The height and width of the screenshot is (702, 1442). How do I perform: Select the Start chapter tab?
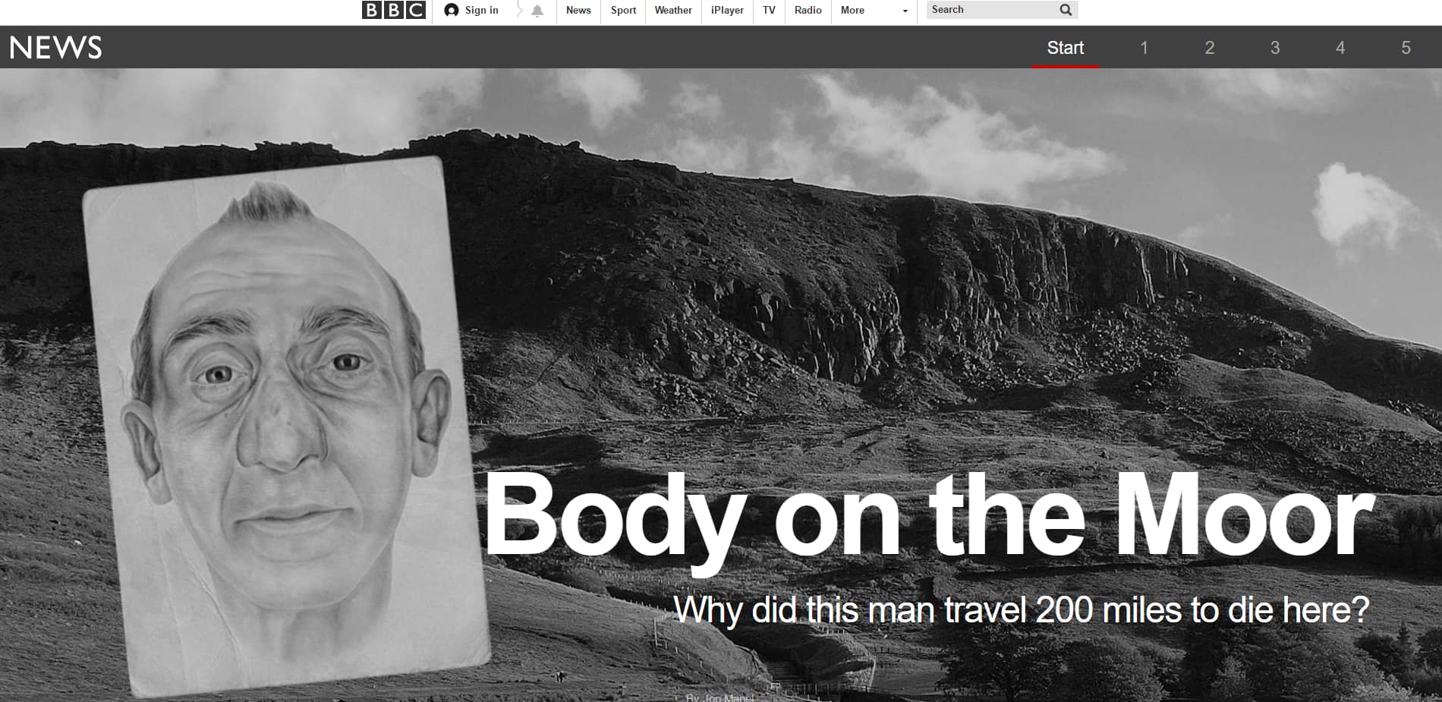(1065, 48)
